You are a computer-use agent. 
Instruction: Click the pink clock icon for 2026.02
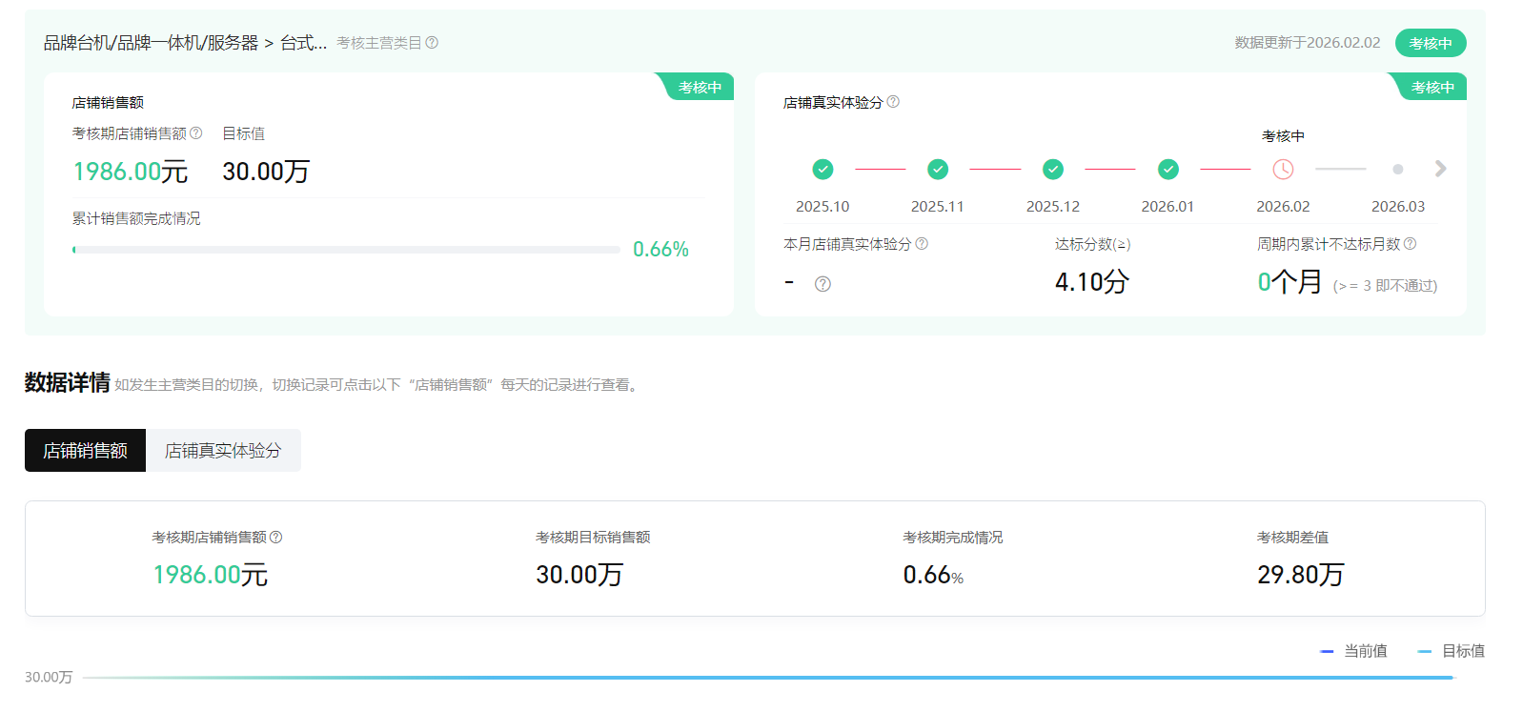pyautogui.click(x=1283, y=170)
